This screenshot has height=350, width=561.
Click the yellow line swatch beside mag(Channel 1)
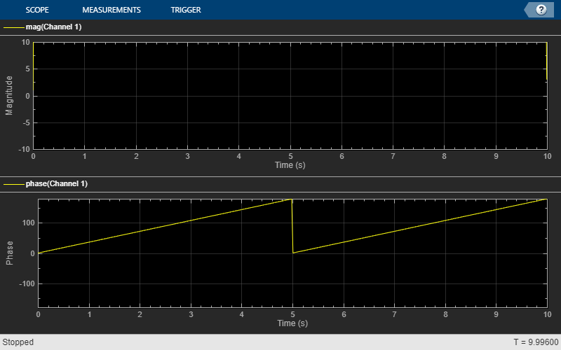coord(14,27)
